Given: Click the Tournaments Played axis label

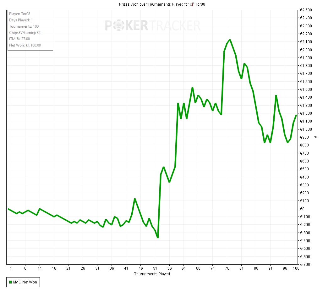Looking at the screenshot, I should tap(152, 274).
